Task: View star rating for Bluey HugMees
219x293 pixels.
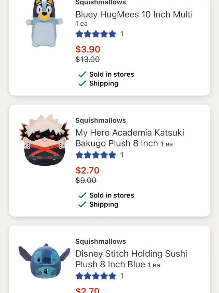Action: (96, 34)
